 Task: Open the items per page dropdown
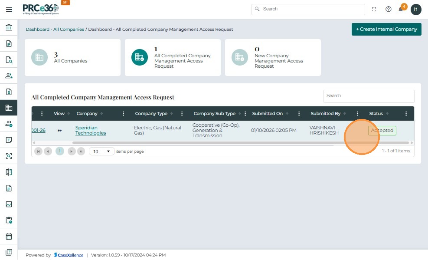(x=102, y=151)
